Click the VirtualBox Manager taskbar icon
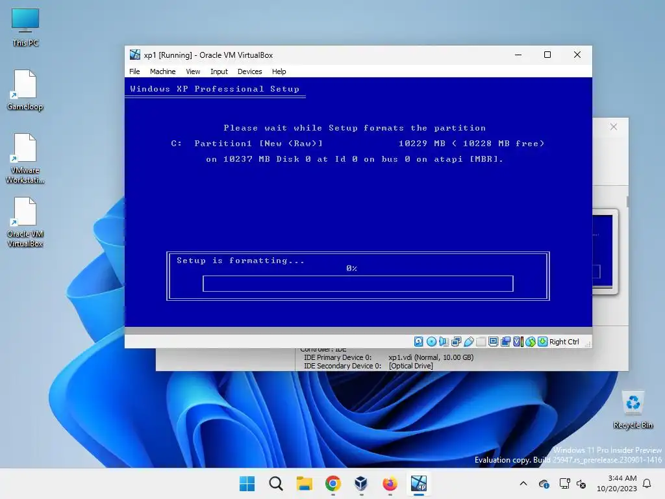 [361, 483]
